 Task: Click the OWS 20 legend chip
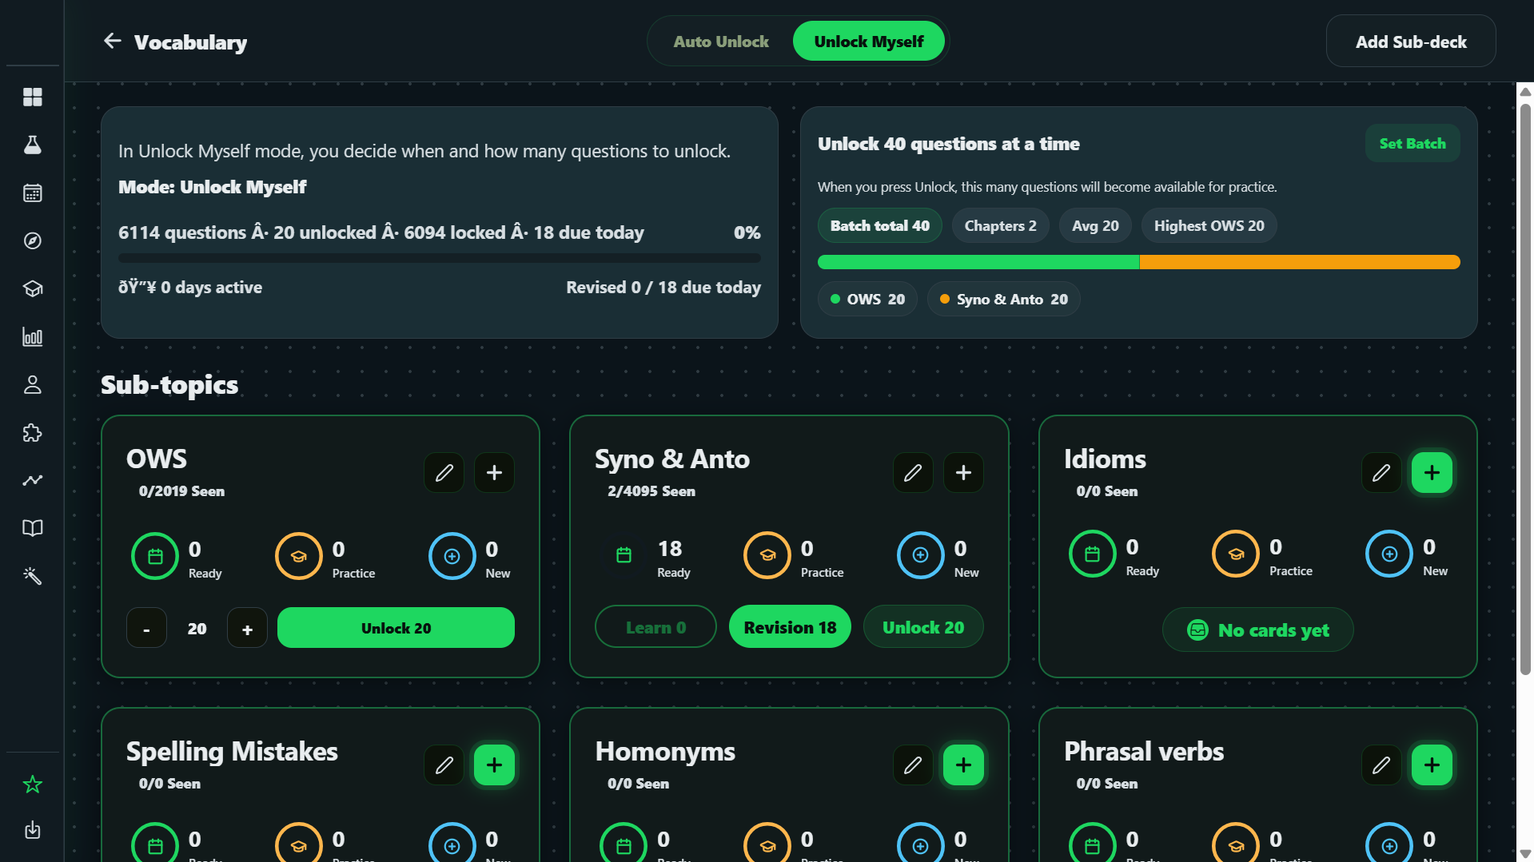coord(867,300)
